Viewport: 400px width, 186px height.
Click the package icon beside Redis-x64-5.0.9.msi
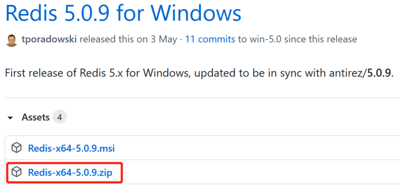point(16,148)
